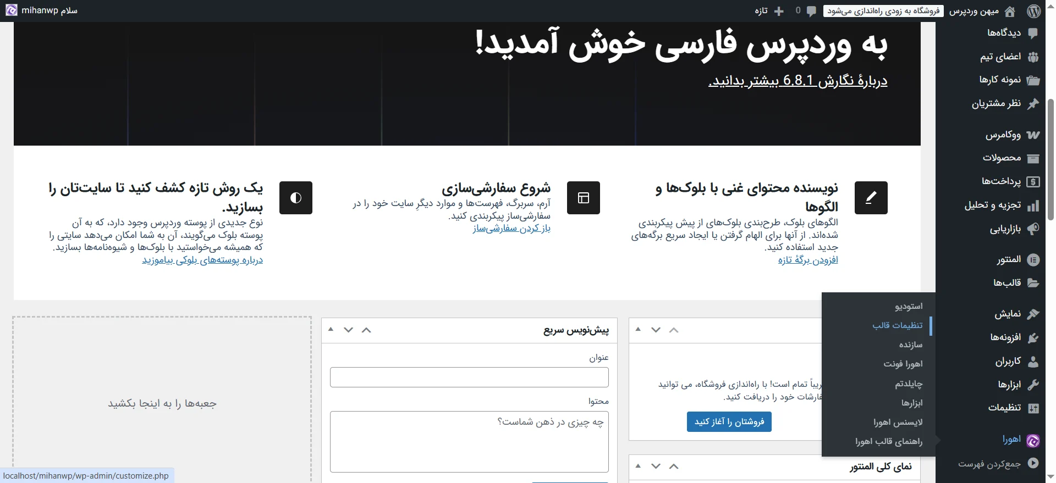Viewport: 1056px width, 483px height.
Task: Open the سلام mihanwp account menu
Action: coord(42,10)
